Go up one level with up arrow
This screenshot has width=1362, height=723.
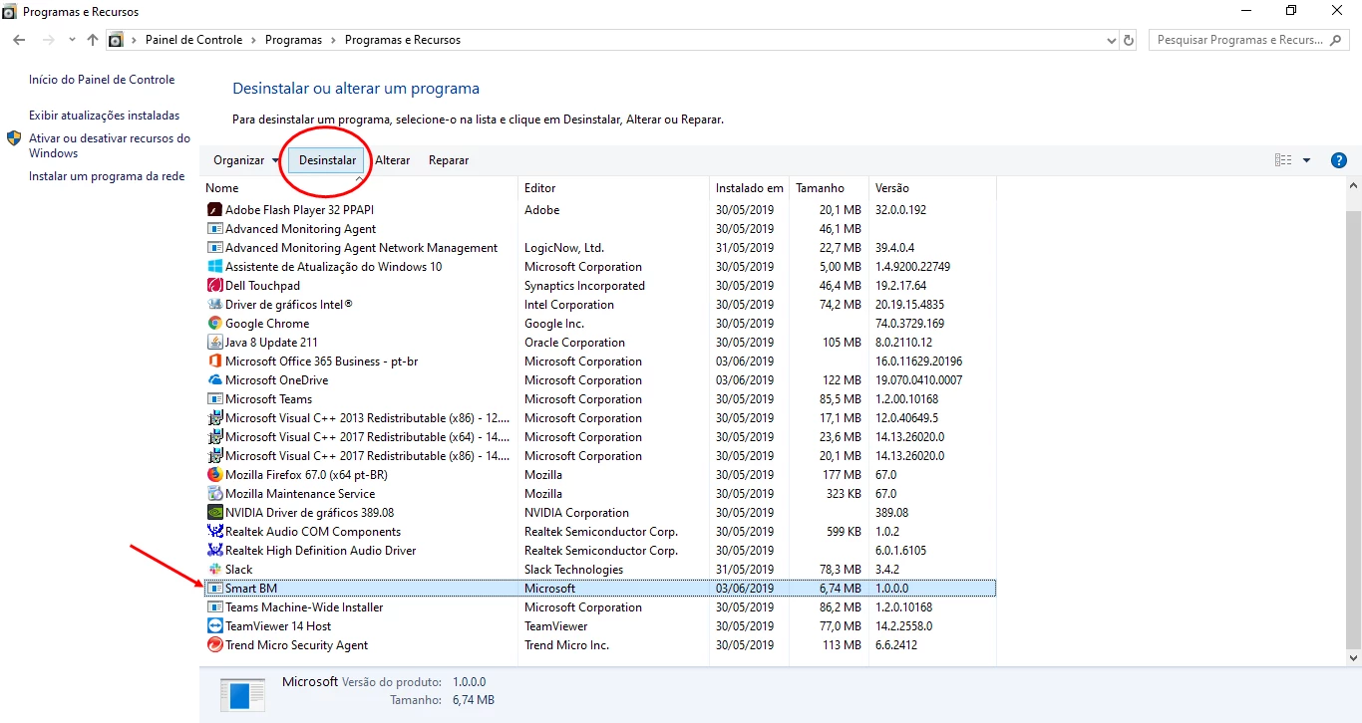pos(93,41)
